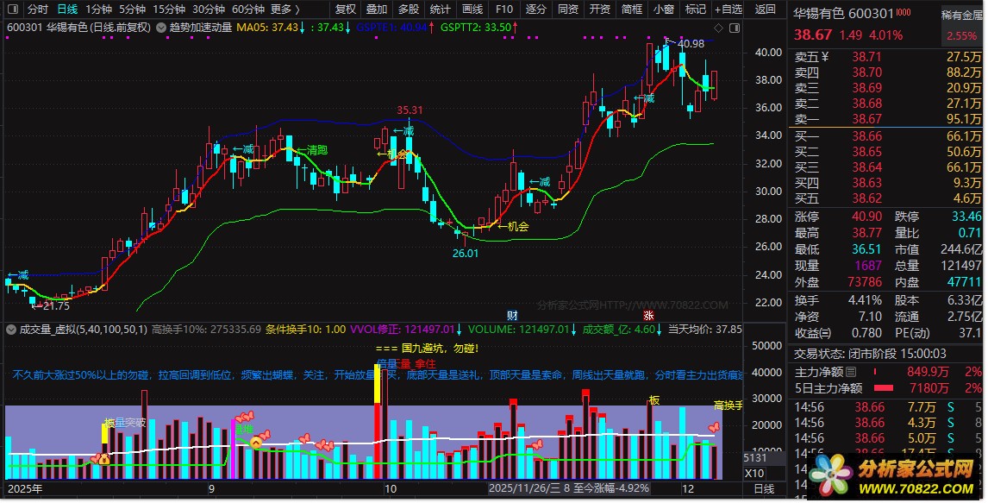Click the 2025/11/26 date info on timeline

568,487
